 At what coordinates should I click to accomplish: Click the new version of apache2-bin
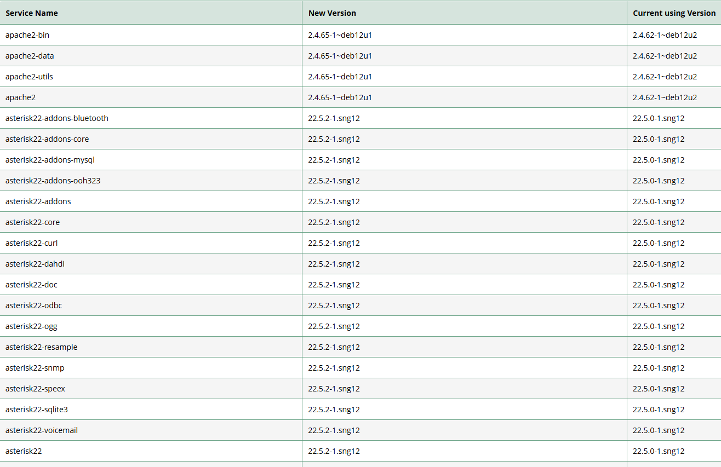point(340,35)
